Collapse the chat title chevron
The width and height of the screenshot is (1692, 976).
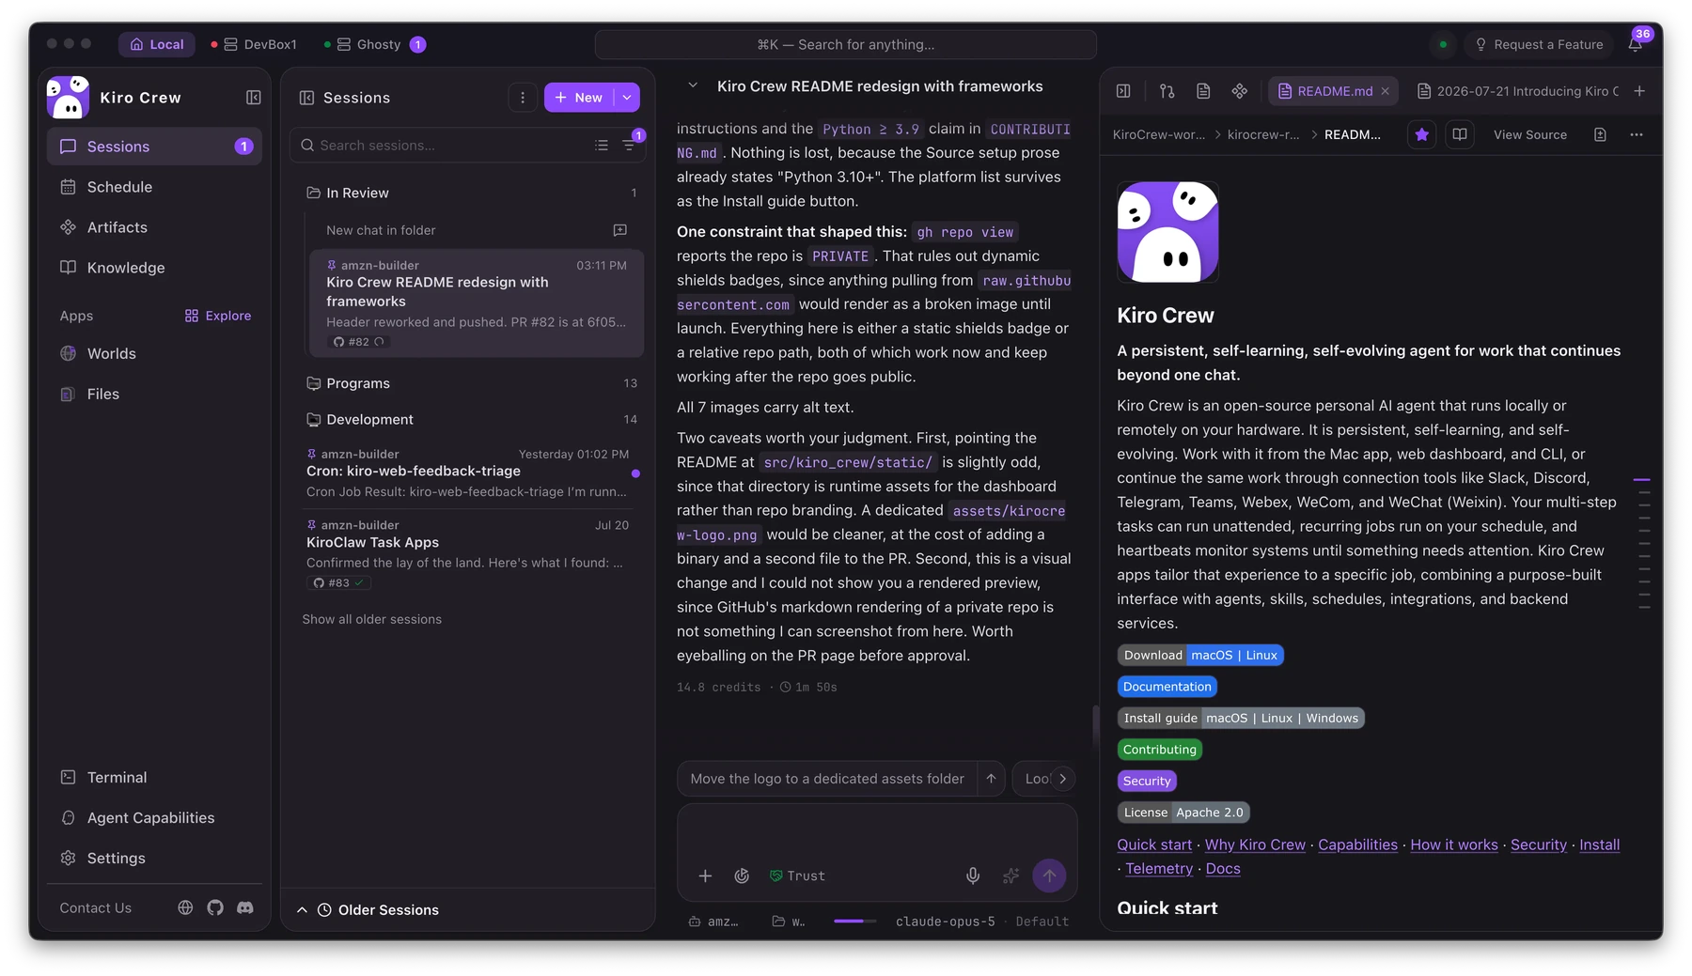(693, 85)
